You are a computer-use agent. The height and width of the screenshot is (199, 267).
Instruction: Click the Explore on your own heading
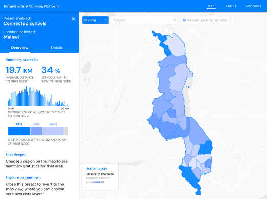(x=23, y=177)
